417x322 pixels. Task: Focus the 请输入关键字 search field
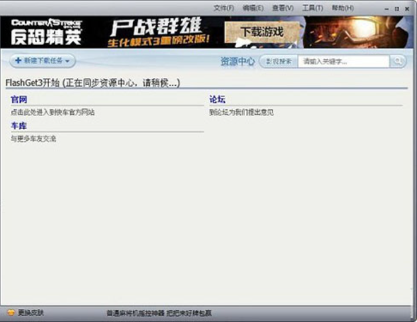point(344,61)
